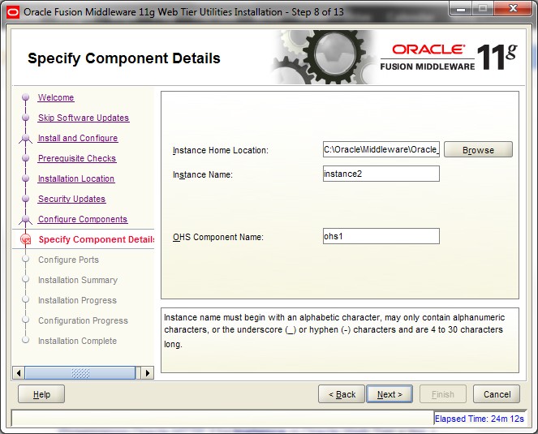
Task: Click the Install and Configure step bullet icon
Action: tap(25, 138)
